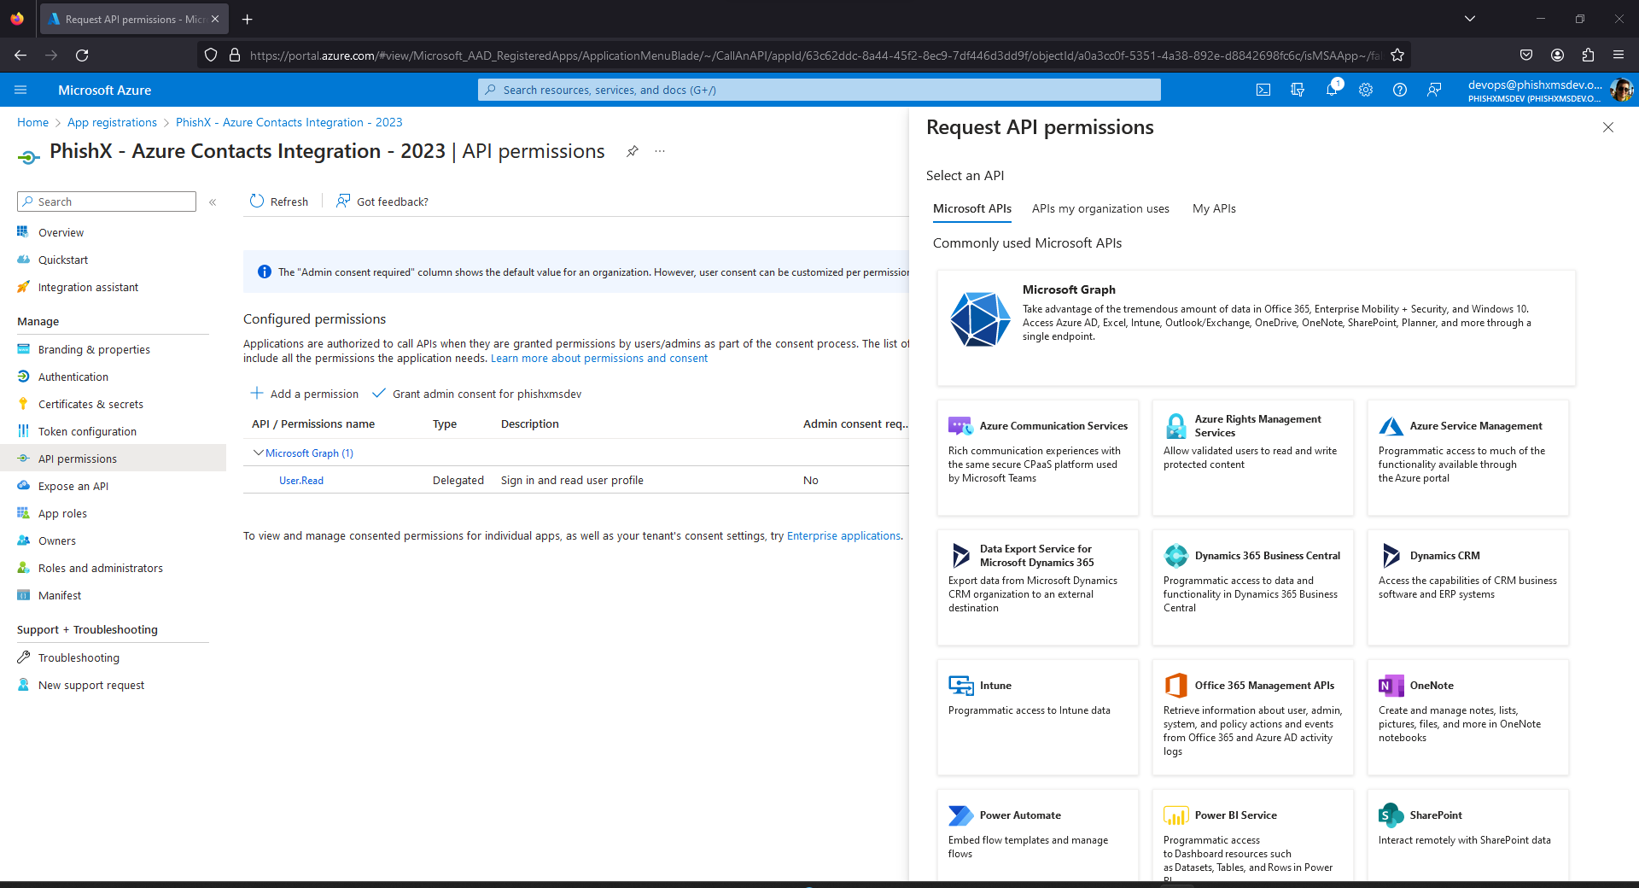
Task: Choose Data Export Service for Dynamics 365
Action: coord(1037,587)
